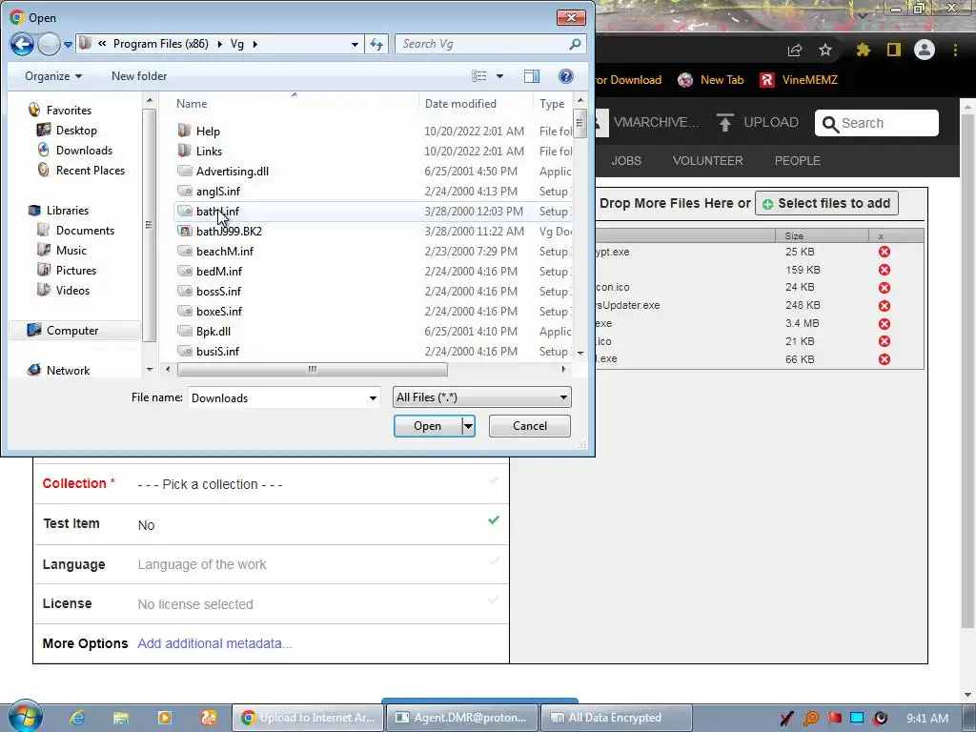Select Libraries in the navigation pane

[68, 211]
